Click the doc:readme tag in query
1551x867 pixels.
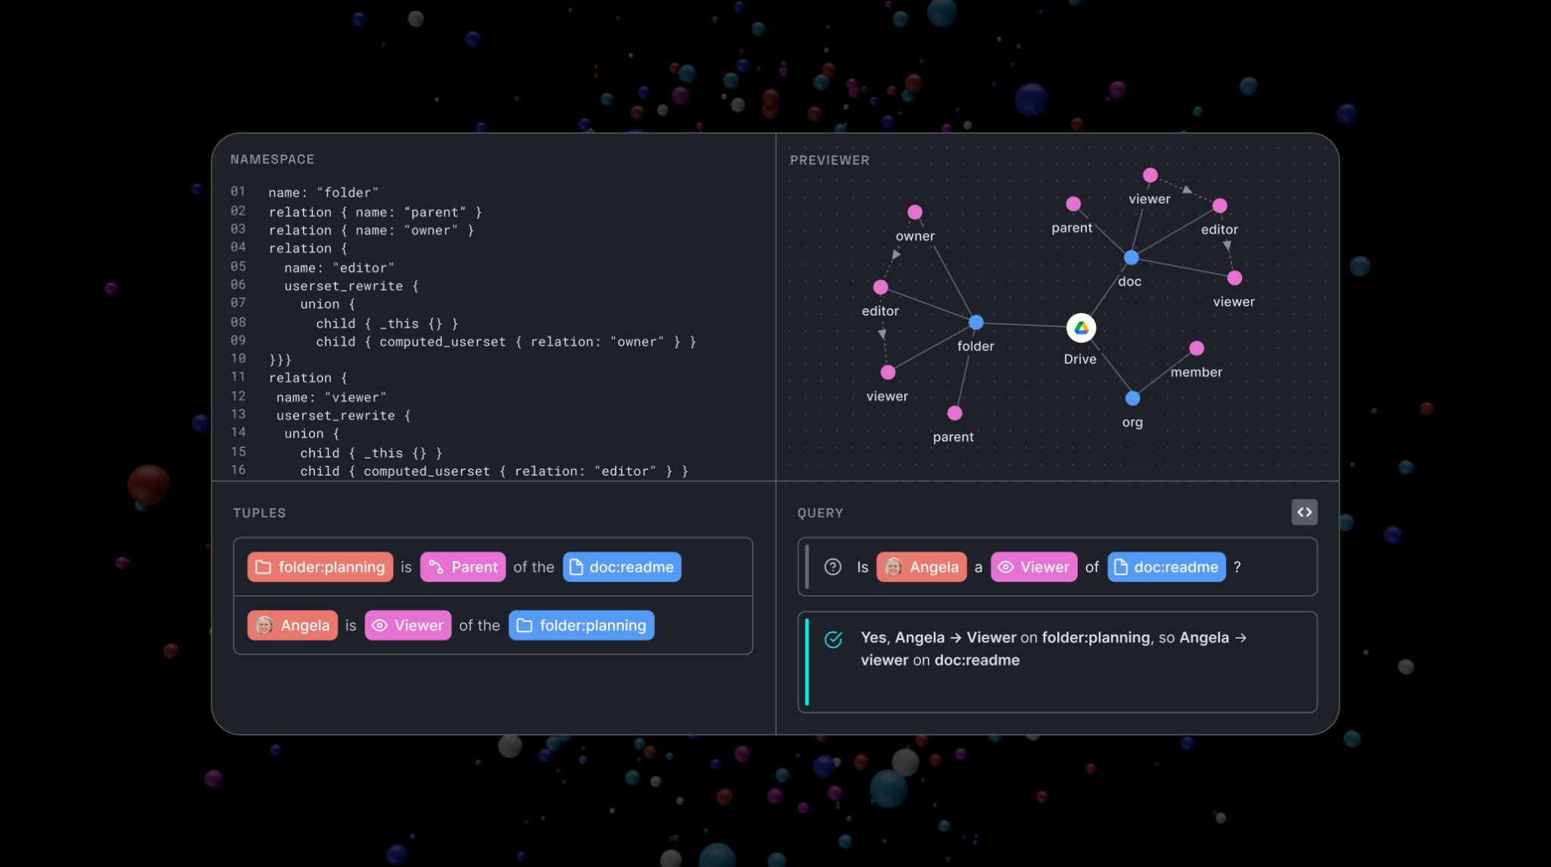tap(1166, 567)
